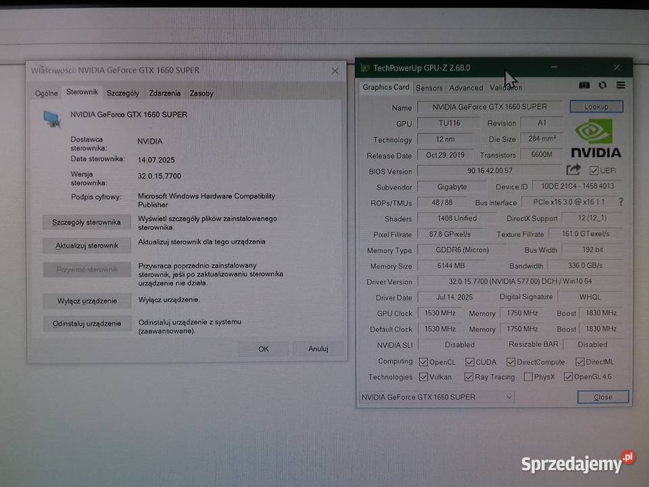Toggle the PhysX checkbox
Viewport: 649px width, 487px height.
point(528,377)
